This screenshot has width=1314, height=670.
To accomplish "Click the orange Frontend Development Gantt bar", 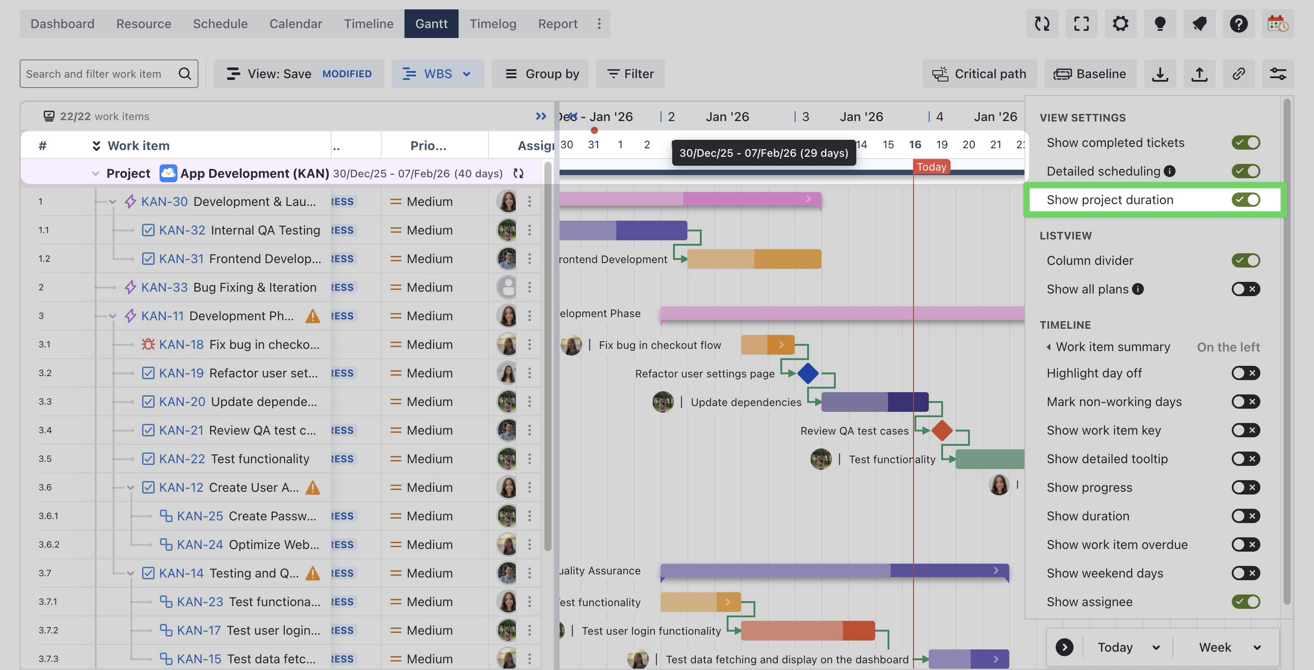I will click(x=754, y=259).
